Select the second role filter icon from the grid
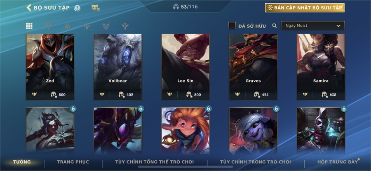This screenshot has width=371, height=171. 68,26
